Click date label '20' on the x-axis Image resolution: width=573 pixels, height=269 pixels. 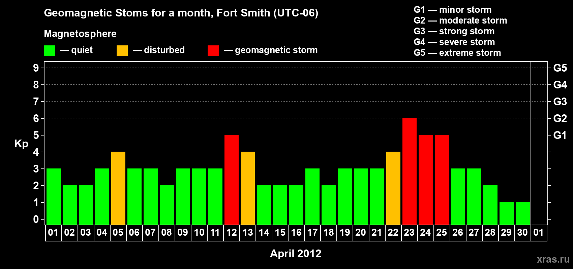[x=361, y=233]
